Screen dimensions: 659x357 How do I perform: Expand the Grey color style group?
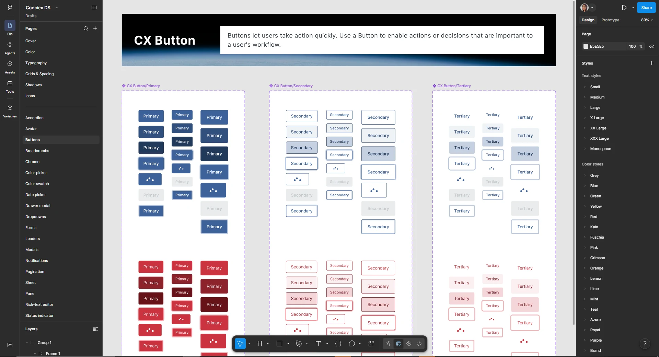[585, 175]
